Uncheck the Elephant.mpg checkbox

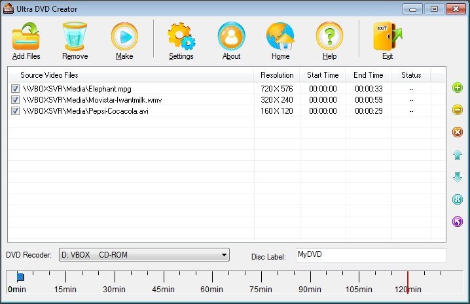15,89
